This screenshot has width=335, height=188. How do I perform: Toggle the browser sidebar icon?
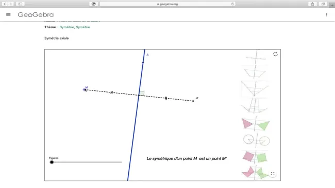click(x=20, y=4)
